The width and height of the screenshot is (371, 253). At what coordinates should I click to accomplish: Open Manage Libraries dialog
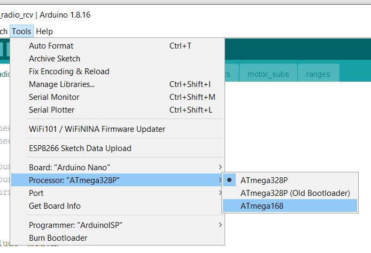click(62, 84)
